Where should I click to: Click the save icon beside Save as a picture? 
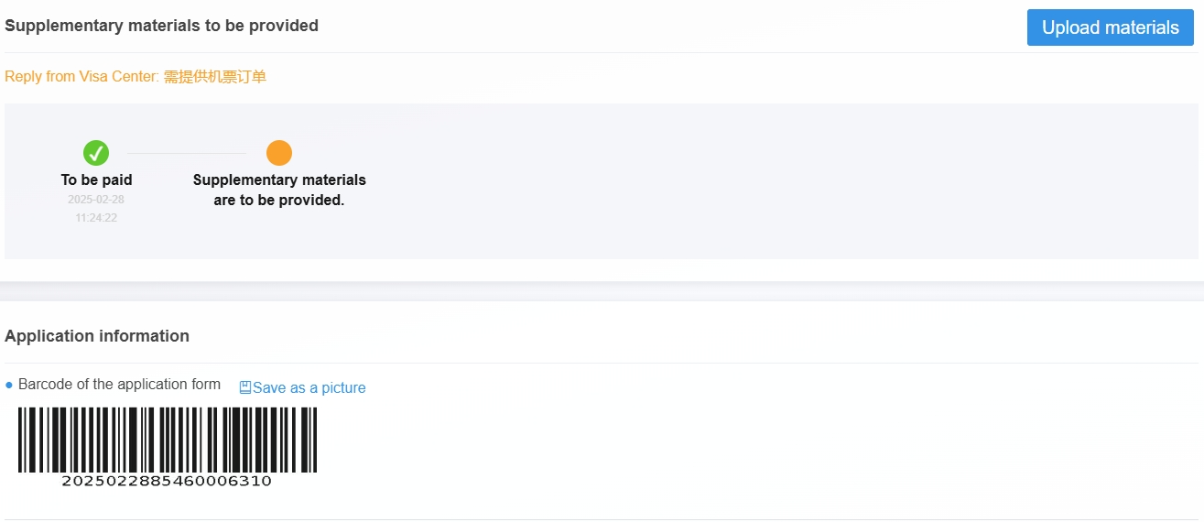(245, 387)
